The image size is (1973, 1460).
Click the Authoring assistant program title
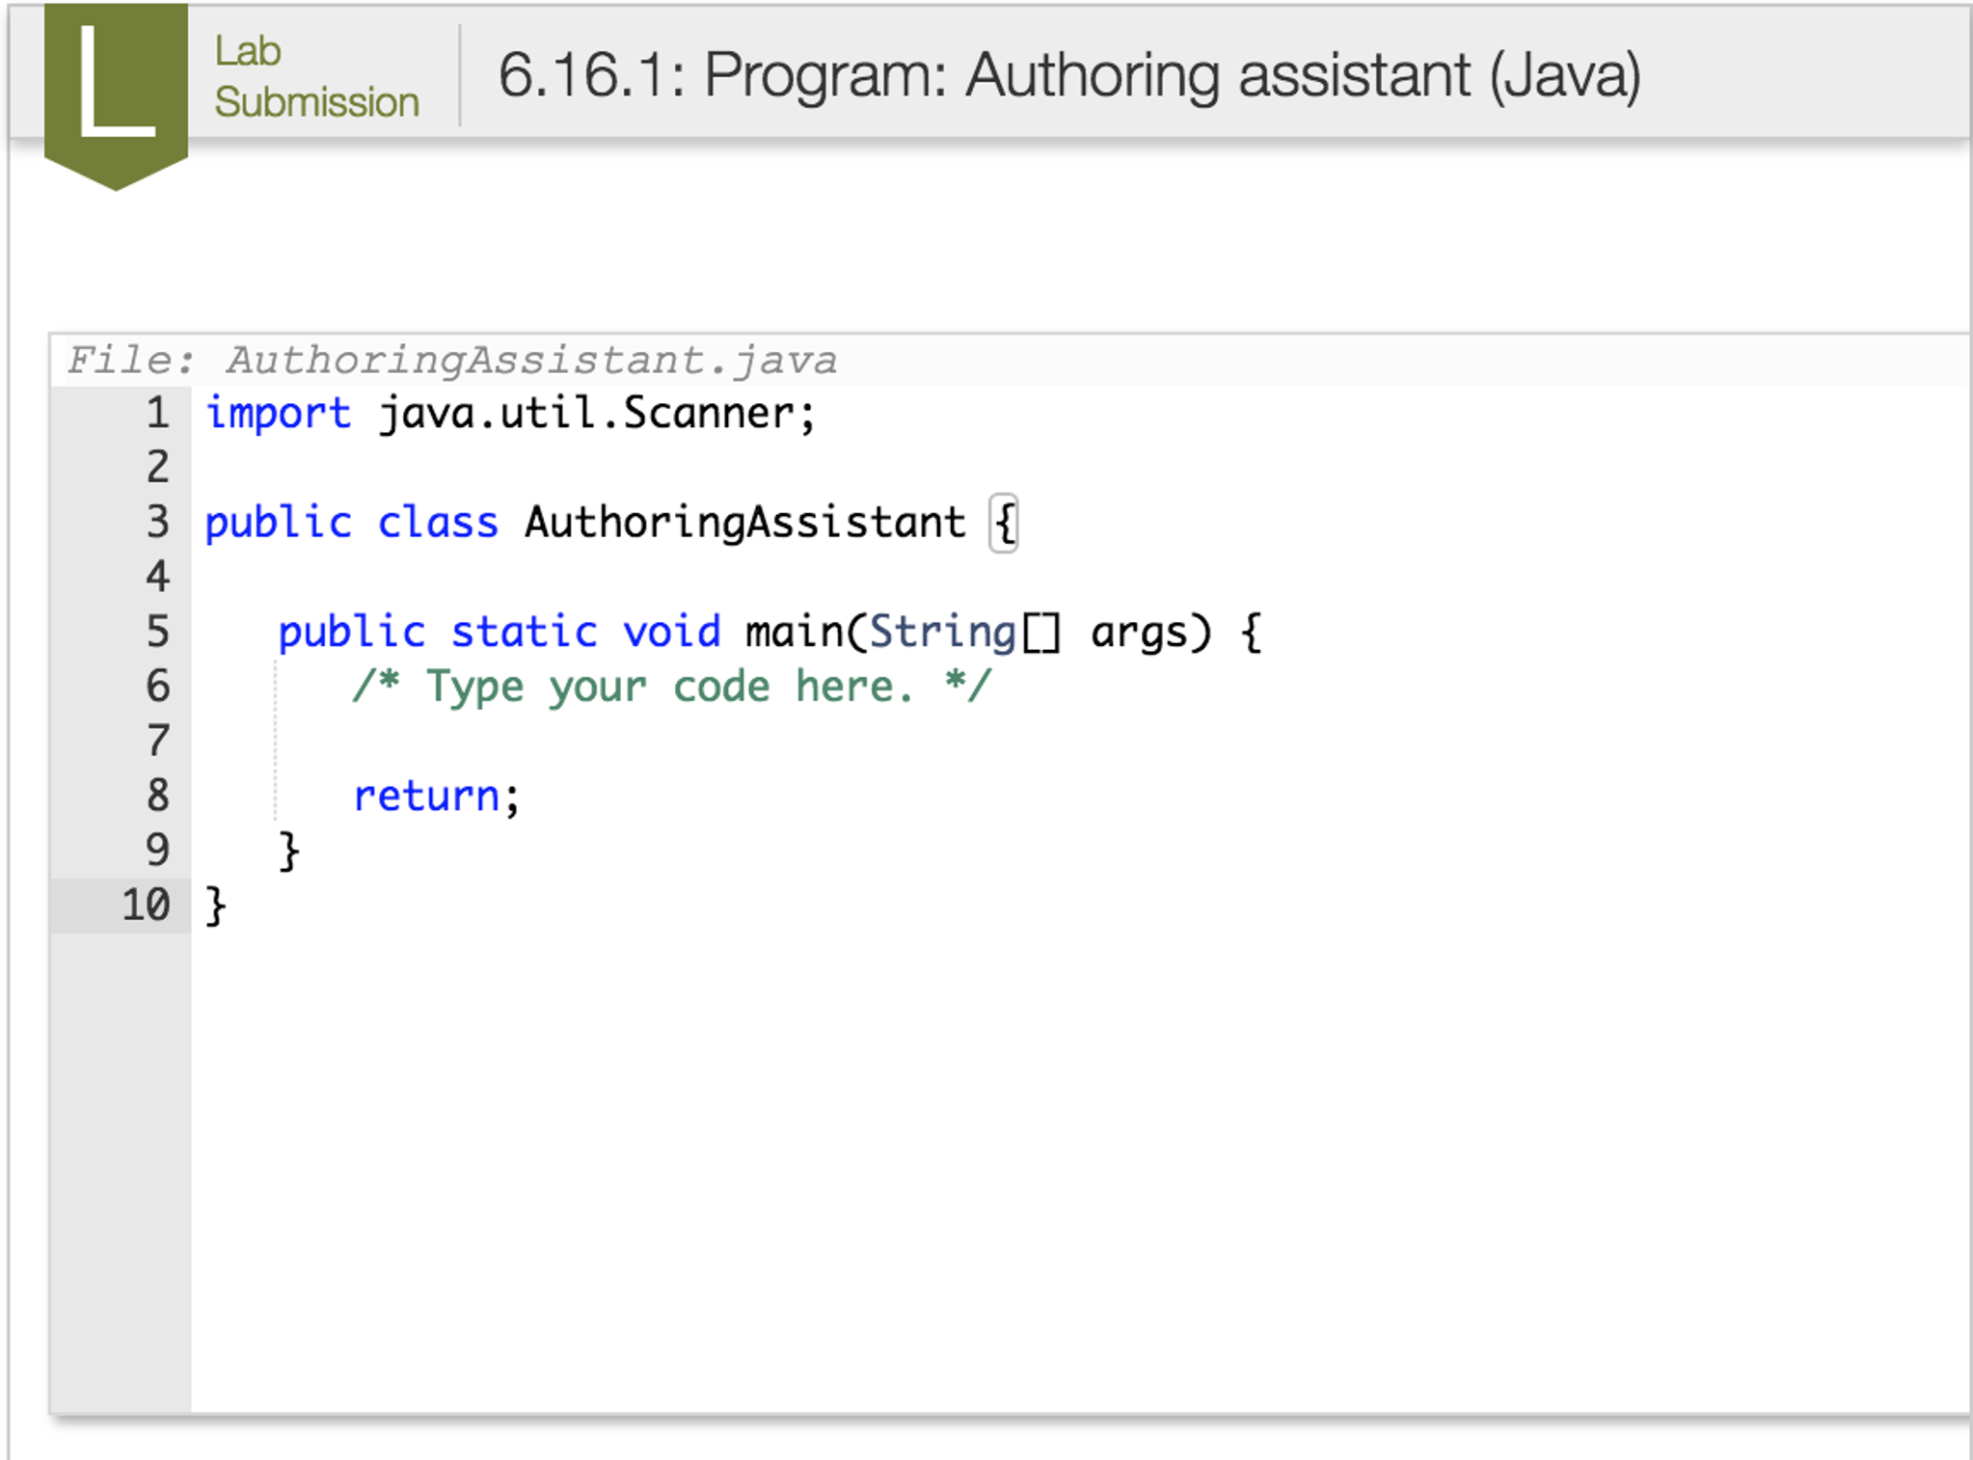[1068, 75]
